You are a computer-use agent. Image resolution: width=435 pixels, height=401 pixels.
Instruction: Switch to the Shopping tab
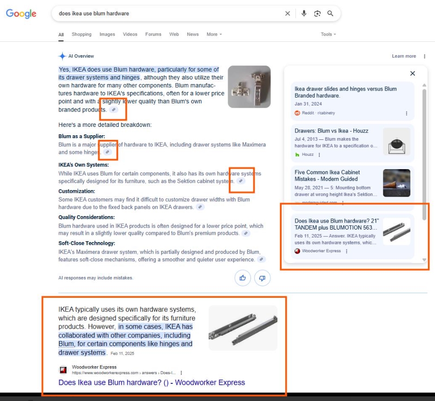click(x=81, y=34)
